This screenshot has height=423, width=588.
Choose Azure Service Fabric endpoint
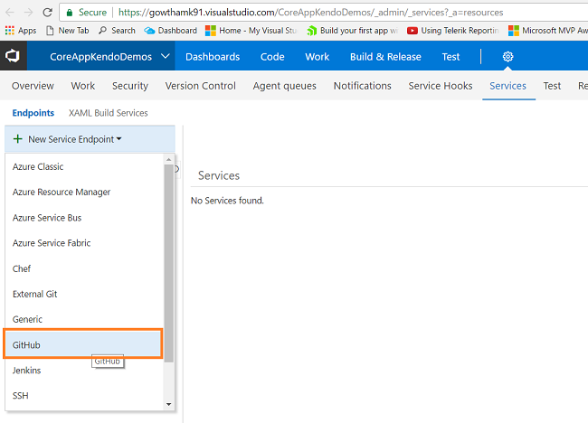[x=84, y=243]
